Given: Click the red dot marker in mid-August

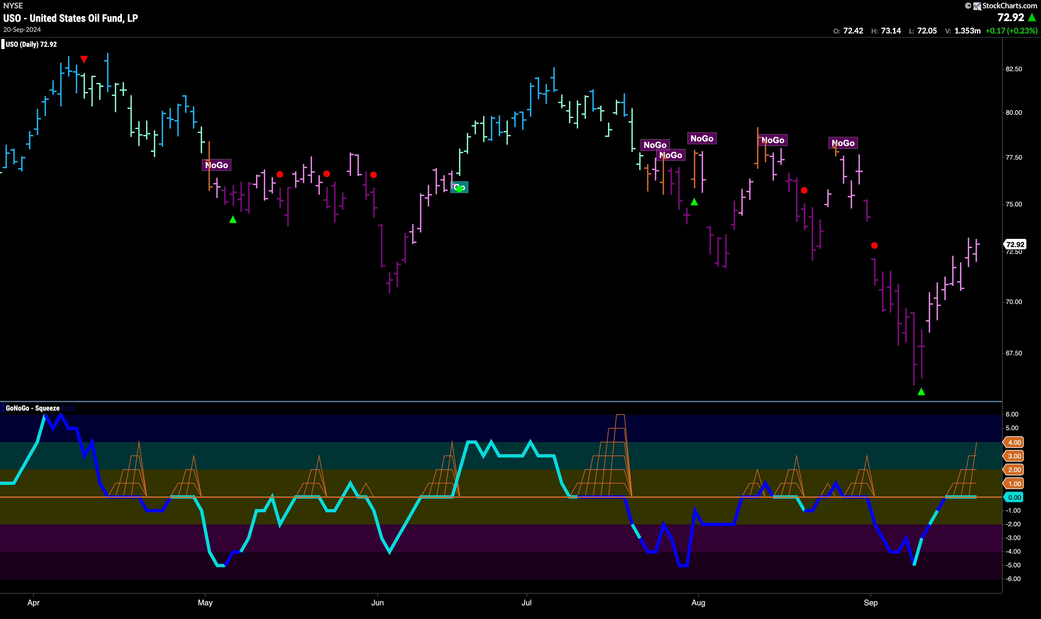Looking at the screenshot, I should (804, 190).
